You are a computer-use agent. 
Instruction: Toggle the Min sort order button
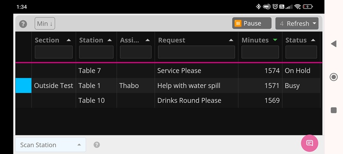point(45,24)
